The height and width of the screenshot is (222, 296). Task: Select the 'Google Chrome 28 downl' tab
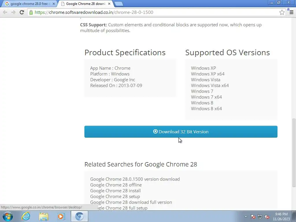coord(85,3)
